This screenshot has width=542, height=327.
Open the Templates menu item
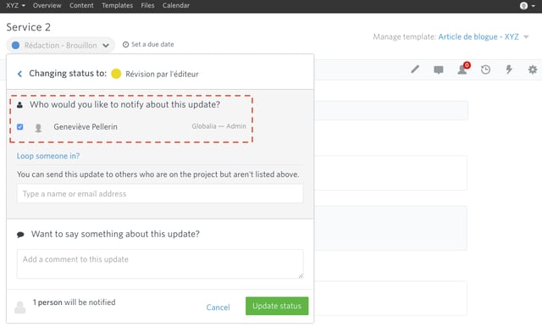tap(117, 6)
